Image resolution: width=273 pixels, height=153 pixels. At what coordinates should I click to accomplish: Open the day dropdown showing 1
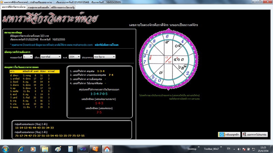pos(28,57)
